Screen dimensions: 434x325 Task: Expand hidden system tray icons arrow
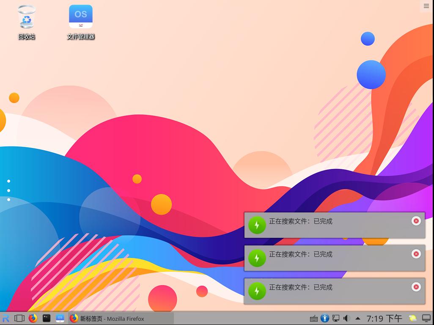[357, 318]
